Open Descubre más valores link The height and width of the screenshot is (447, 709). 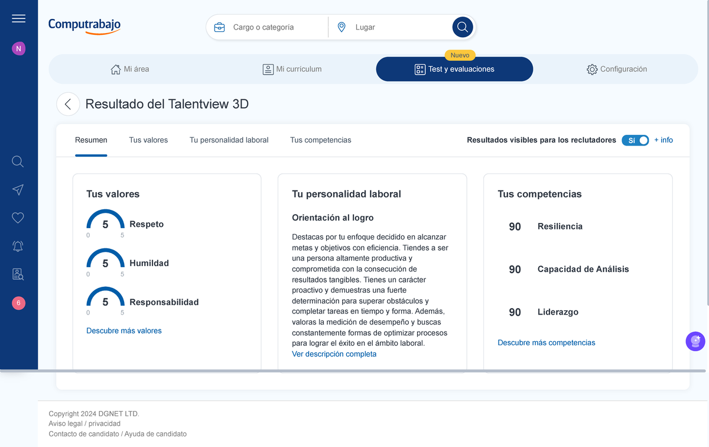click(x=124, y=331)
